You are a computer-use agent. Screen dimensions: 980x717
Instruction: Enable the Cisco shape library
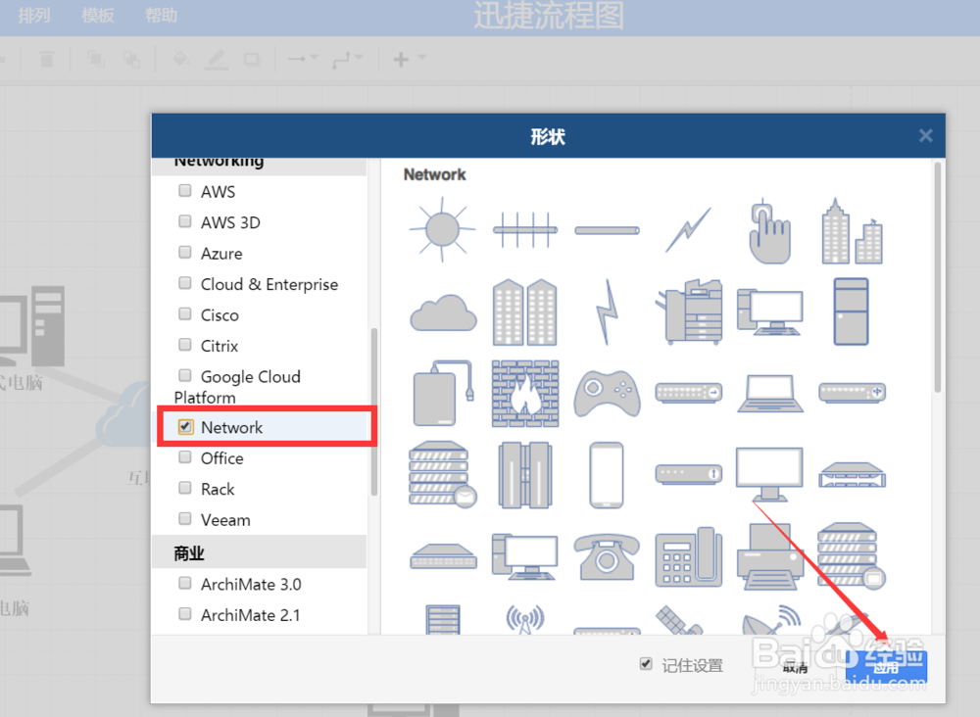(184, 314)
